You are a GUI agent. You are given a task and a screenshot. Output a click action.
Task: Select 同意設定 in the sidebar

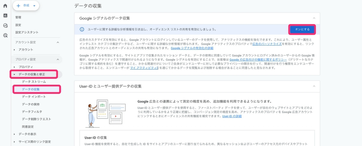point(28,126)
